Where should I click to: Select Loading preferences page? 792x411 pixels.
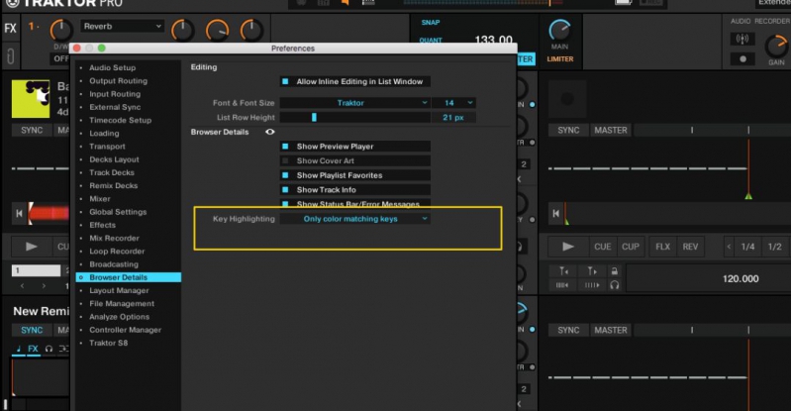pyautogui.click(x=104, y=134)
